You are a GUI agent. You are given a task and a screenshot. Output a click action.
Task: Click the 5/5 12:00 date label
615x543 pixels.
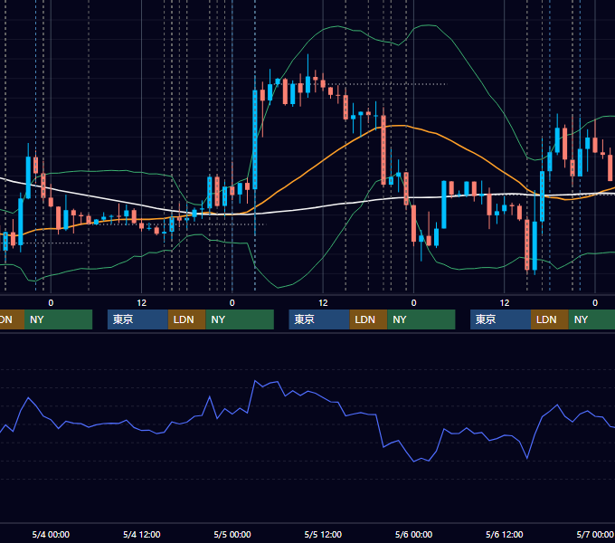point(323,534)
